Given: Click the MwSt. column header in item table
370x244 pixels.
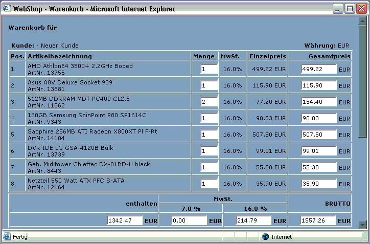Looking at the screenshot, I should (230, 56).
